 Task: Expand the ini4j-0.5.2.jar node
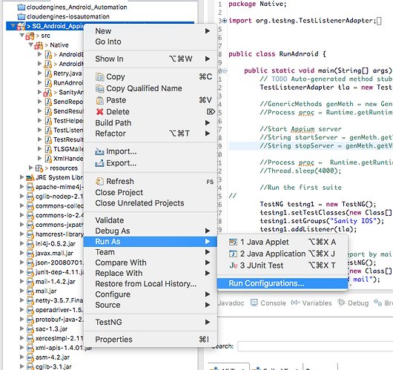point(22,243)
